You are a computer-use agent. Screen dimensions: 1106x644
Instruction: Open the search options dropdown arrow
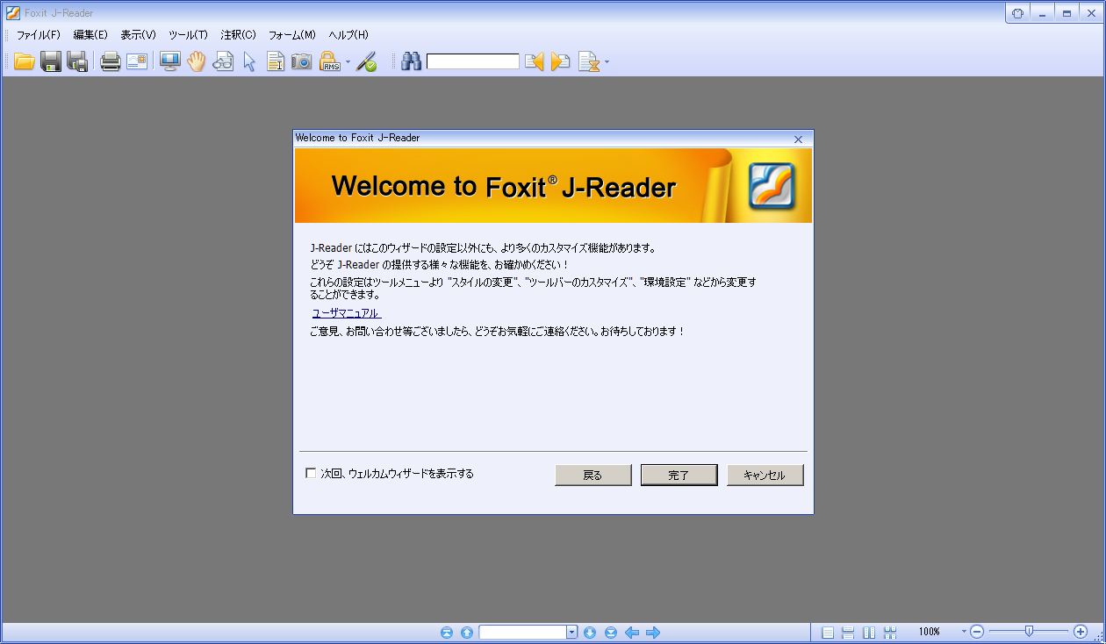[x=607, y=62]
